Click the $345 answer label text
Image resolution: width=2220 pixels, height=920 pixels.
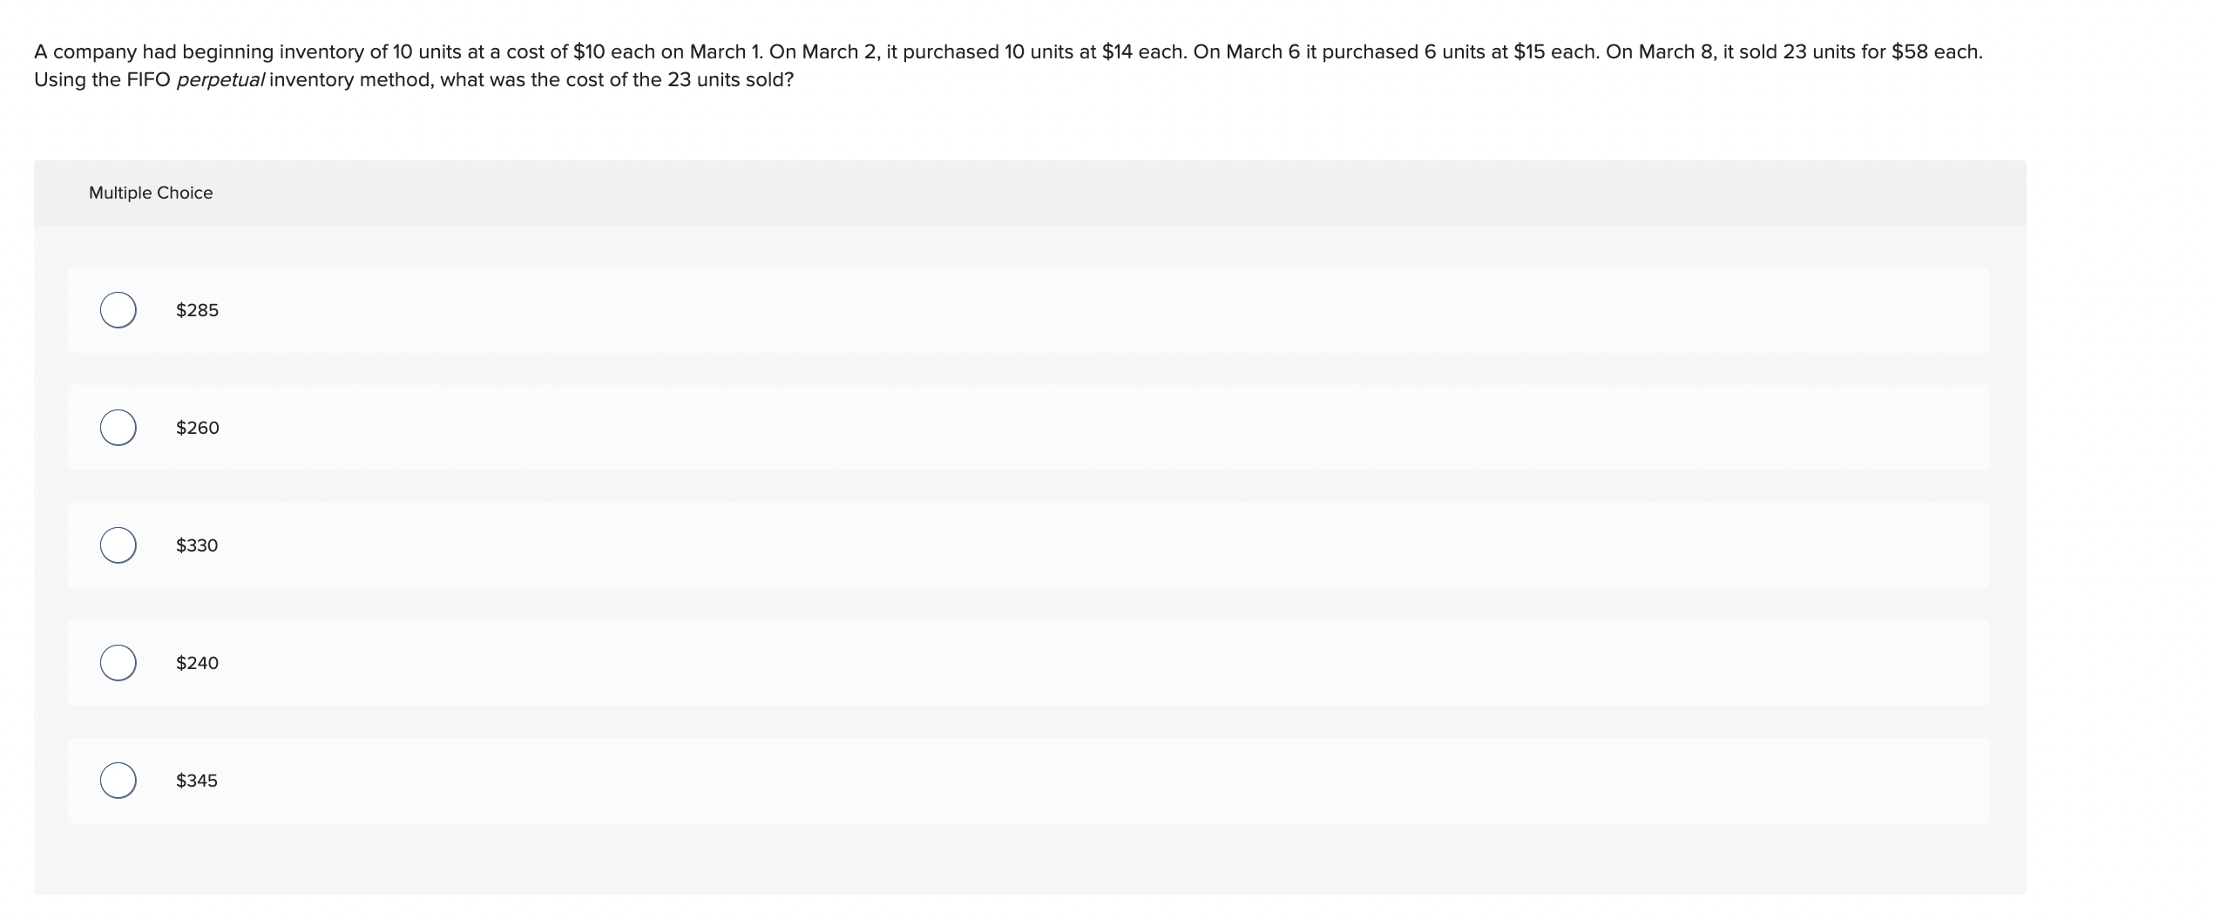click(197, 781)
